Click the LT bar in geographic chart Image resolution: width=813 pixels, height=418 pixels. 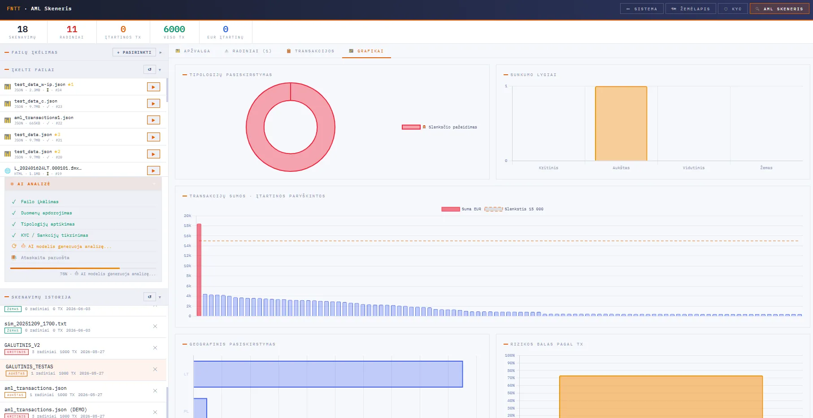[x=328, y=374]
